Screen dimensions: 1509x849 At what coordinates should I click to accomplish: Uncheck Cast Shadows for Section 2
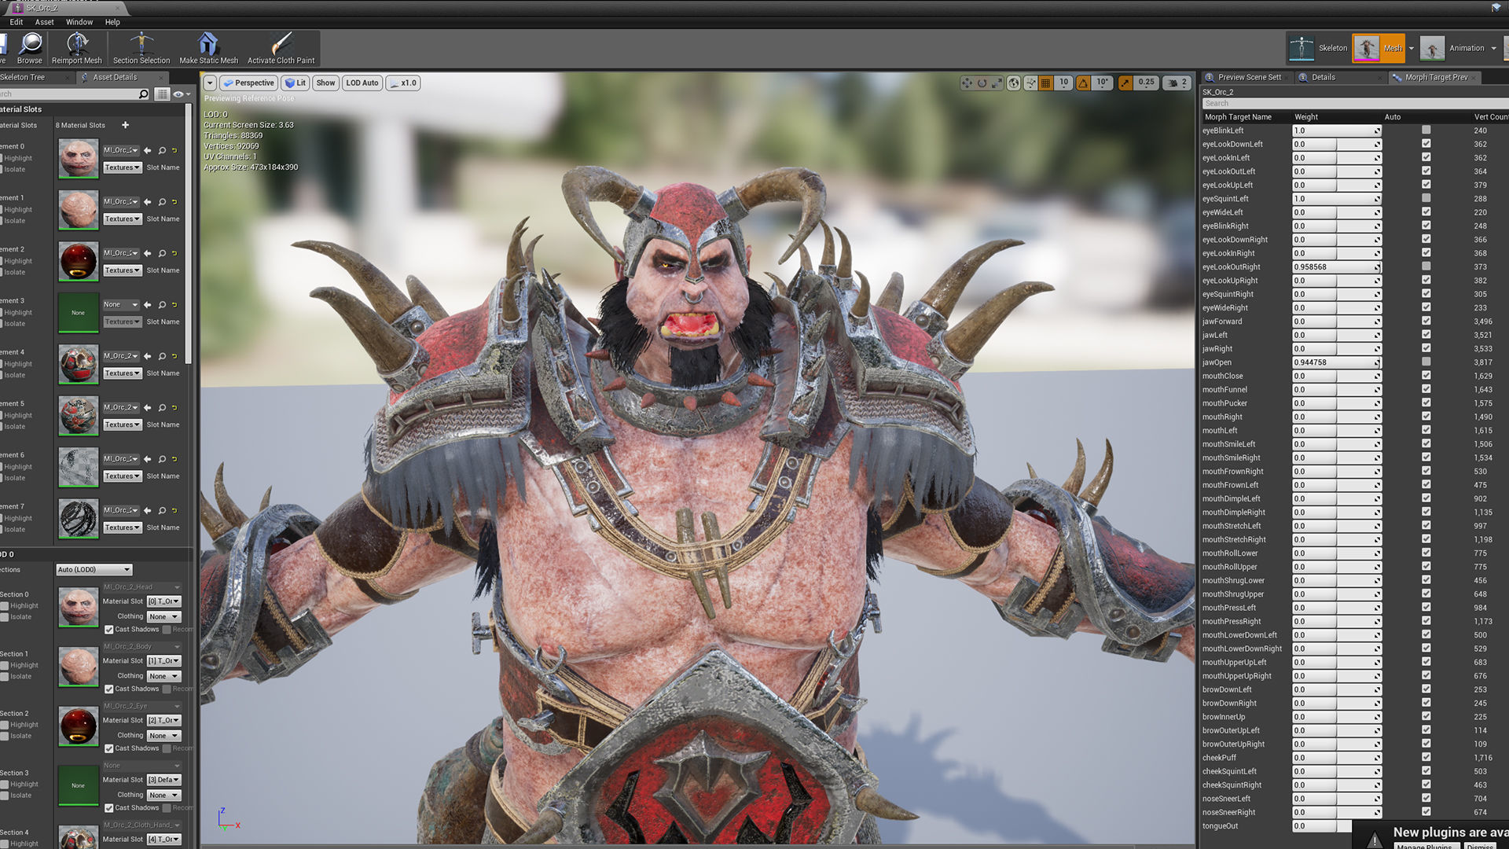[x=109, y=748]
